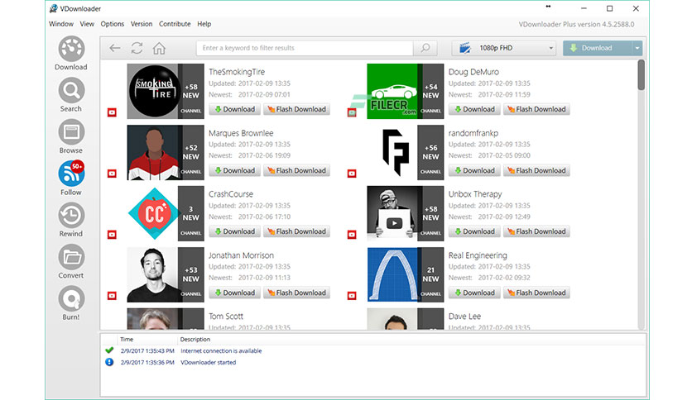Screen dimensions: 692x400
Task: Go to home using house icon
Action: [159, 48]
